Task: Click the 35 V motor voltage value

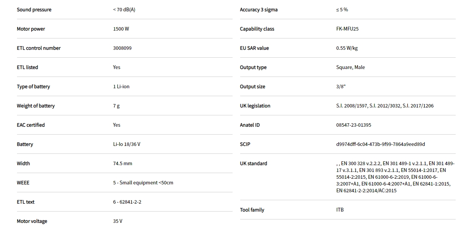Action: tap(118, 221)
